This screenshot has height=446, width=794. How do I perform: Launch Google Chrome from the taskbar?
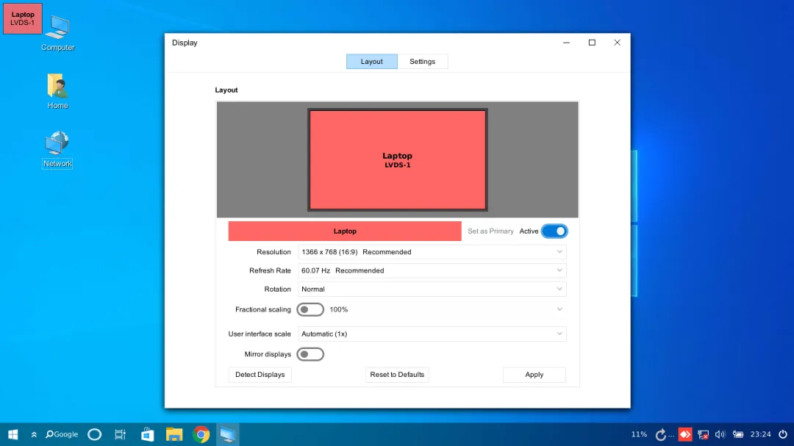pyautogui.click(x=201, y=434)
